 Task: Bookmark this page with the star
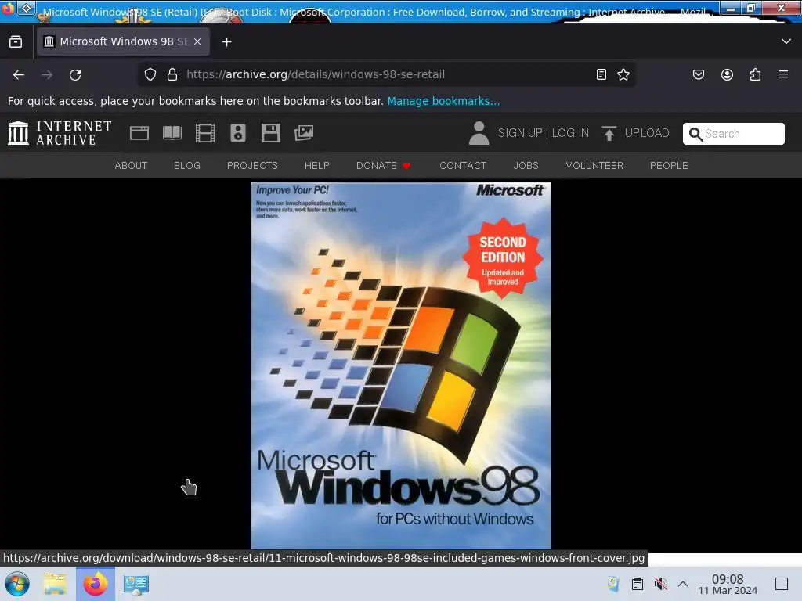tap(623, 74)
